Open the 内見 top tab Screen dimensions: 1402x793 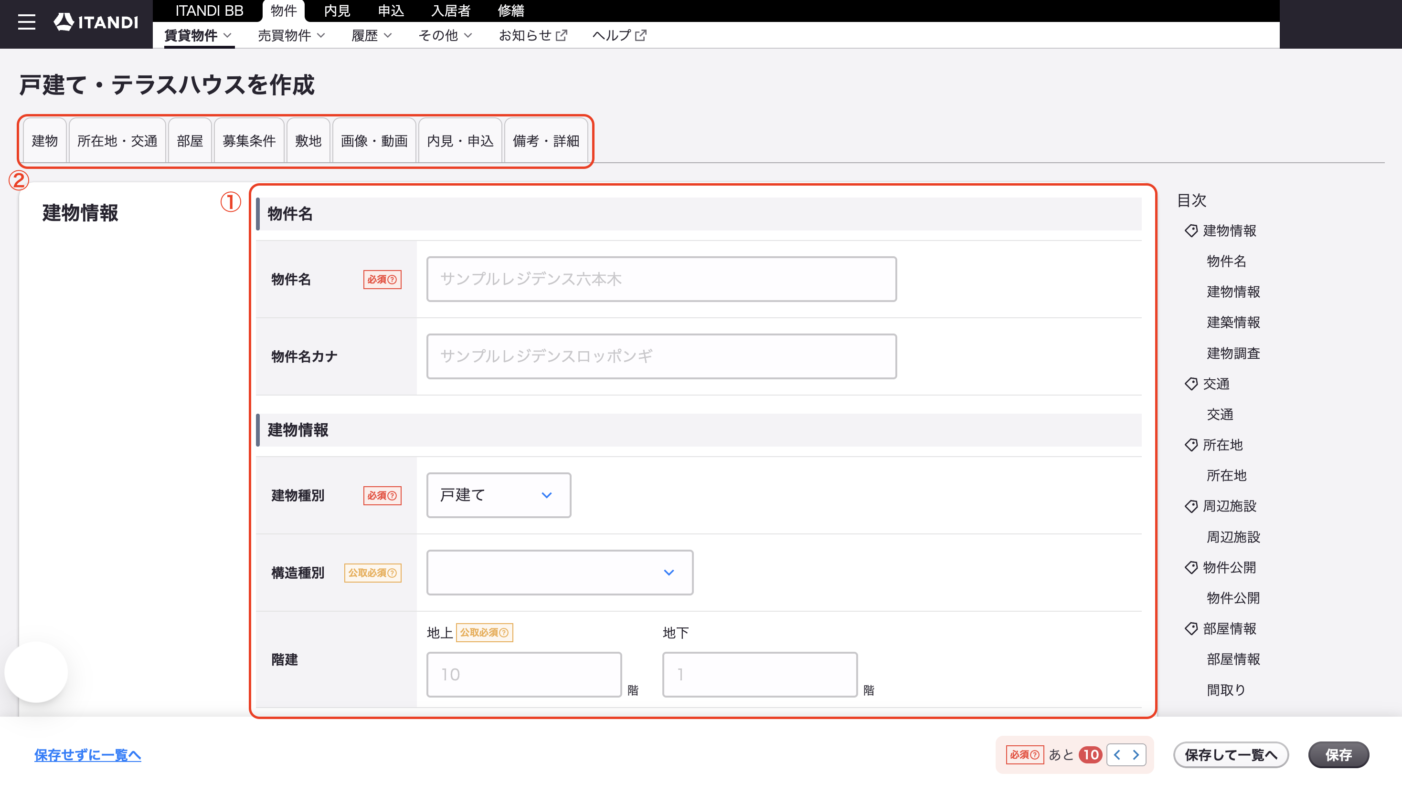tap(337, 11)
